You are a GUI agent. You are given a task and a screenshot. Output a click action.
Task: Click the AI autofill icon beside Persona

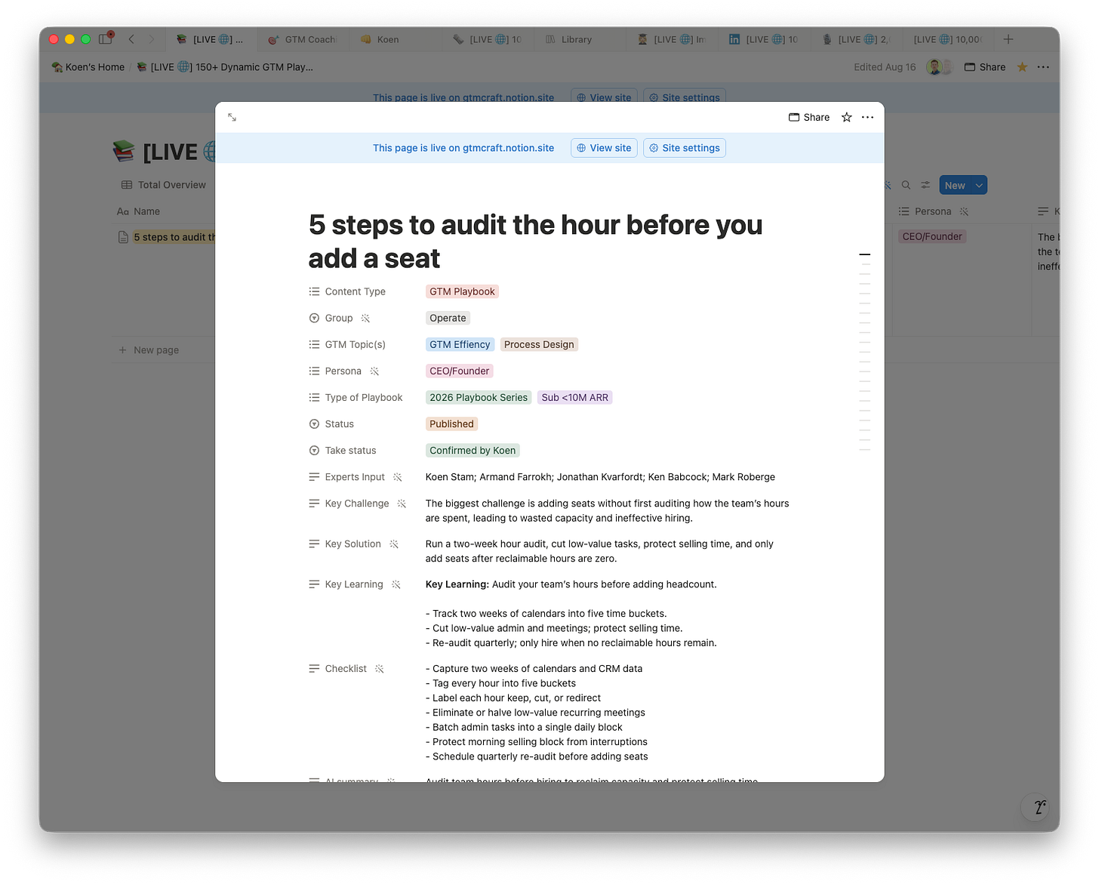(374, 371)
